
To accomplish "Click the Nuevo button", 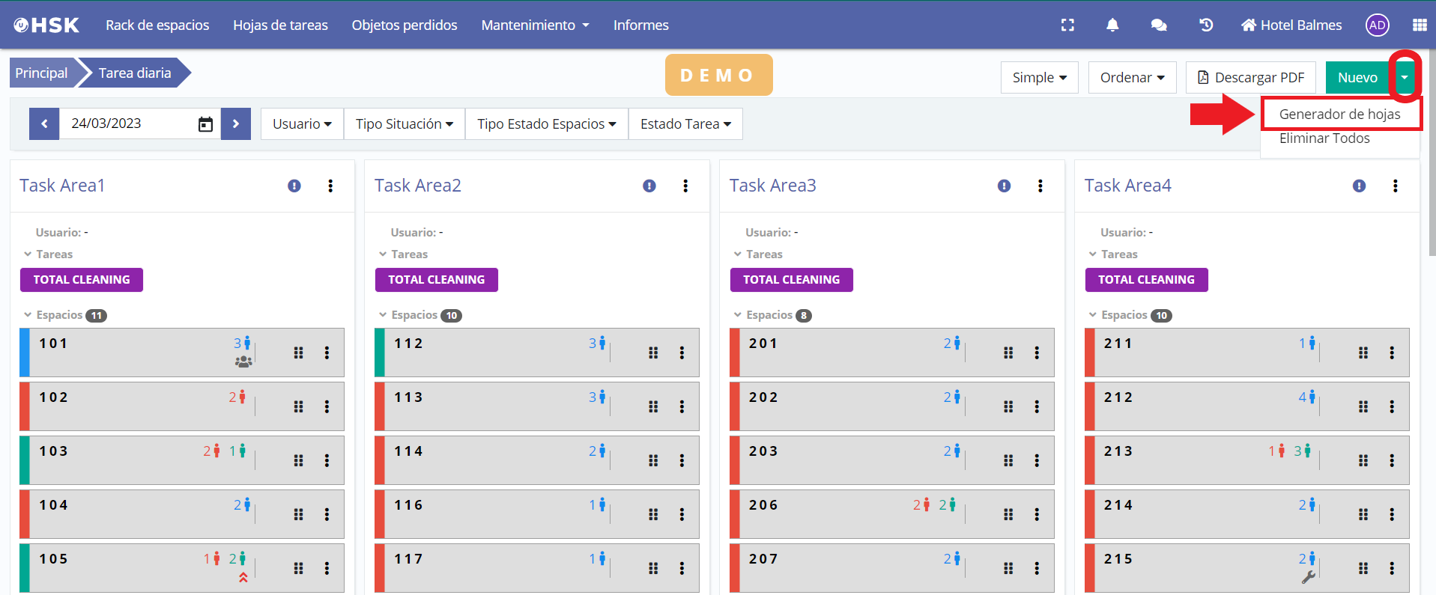I will tap(1357, 78).
